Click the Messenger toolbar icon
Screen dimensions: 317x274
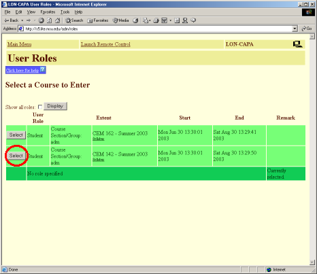[x=185, y=20]
